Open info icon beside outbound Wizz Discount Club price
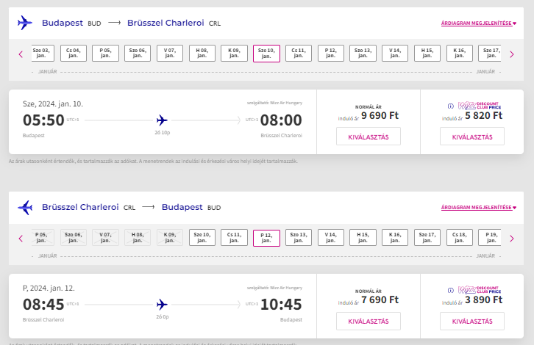Screen dimensions: 534x345 click(451, 106)
